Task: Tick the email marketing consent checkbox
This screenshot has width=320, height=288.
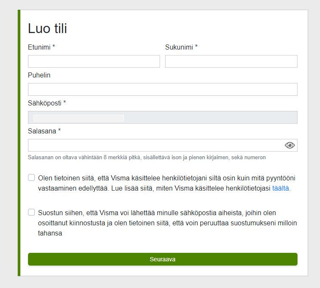Action: (x=31, y=212)
